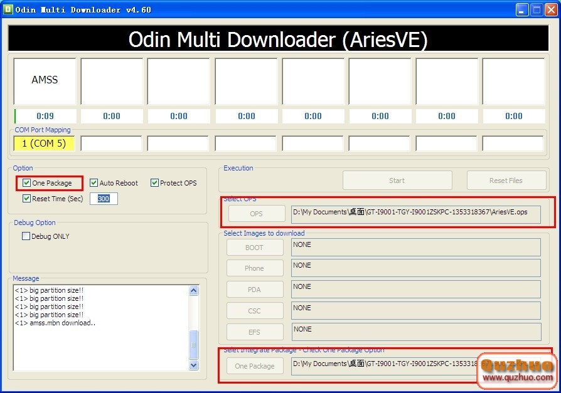The height and width of the screenshot is (393, 561).
Task: Click the Reset Files button
Action: [x=506, y=181]
